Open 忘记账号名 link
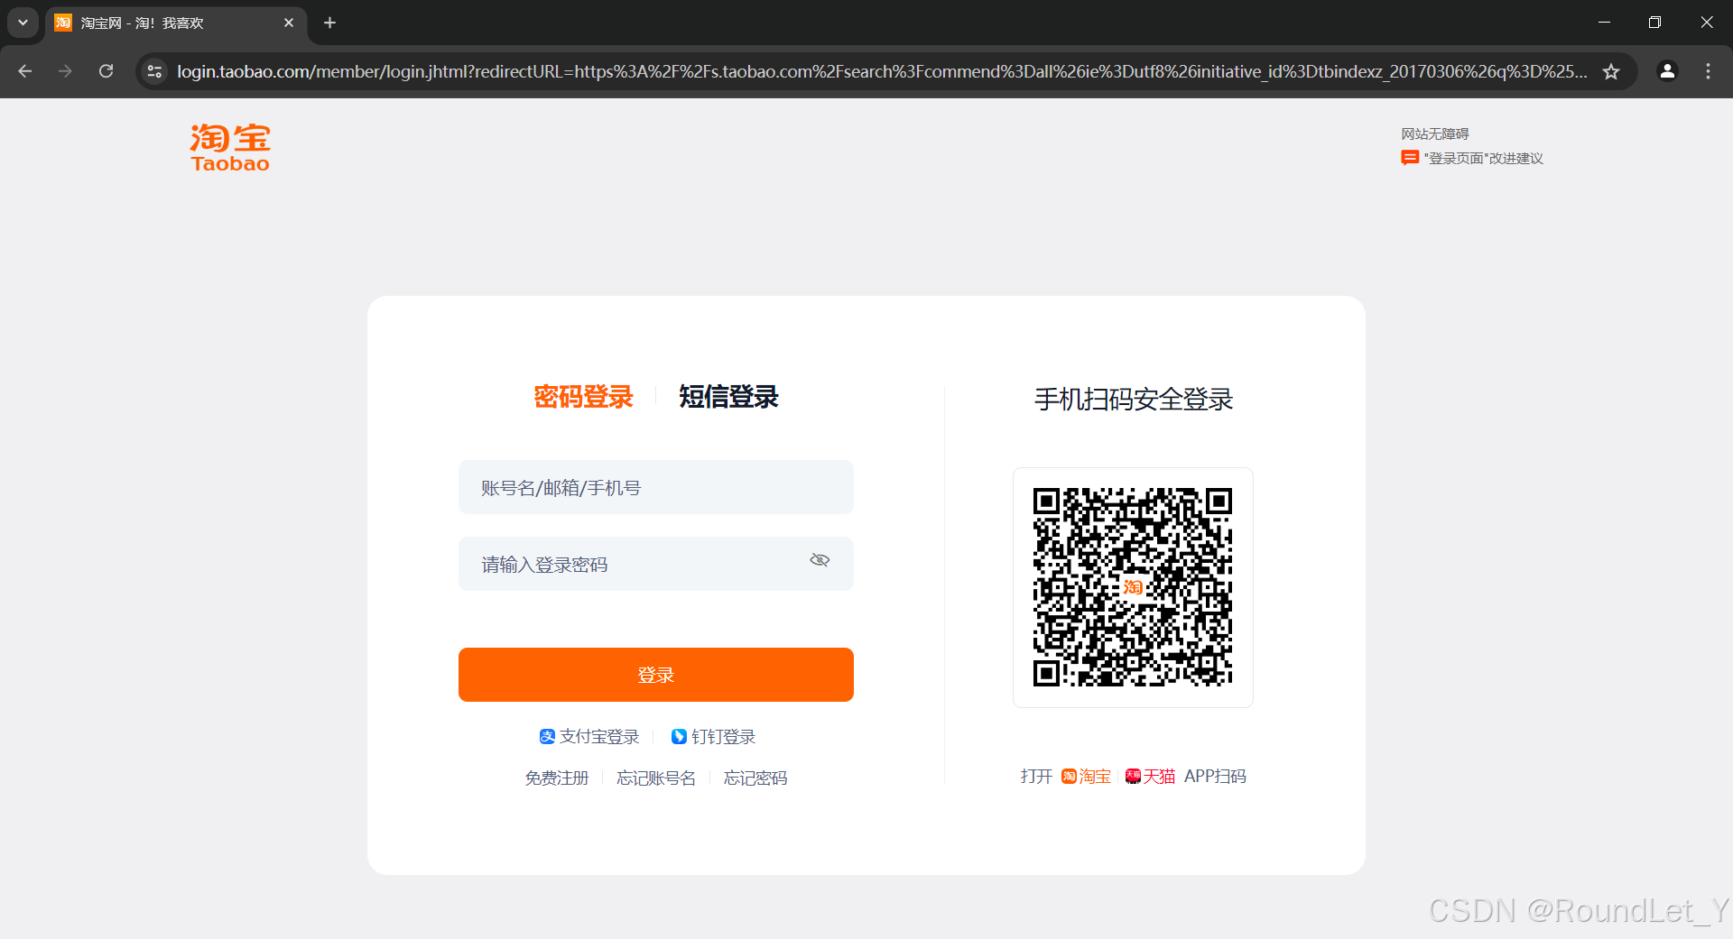The width and height of the screenshot is (1733, 939). [656, 778]
